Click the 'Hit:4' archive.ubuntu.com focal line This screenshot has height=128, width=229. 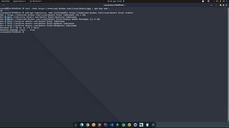(x=32, y=21)
